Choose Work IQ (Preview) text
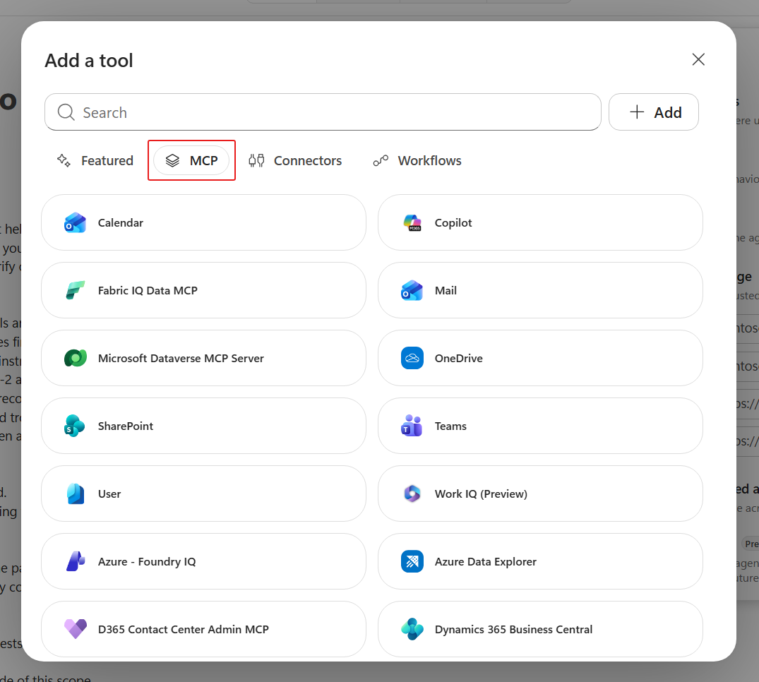 pyautogui.click(x=481, y=493)
